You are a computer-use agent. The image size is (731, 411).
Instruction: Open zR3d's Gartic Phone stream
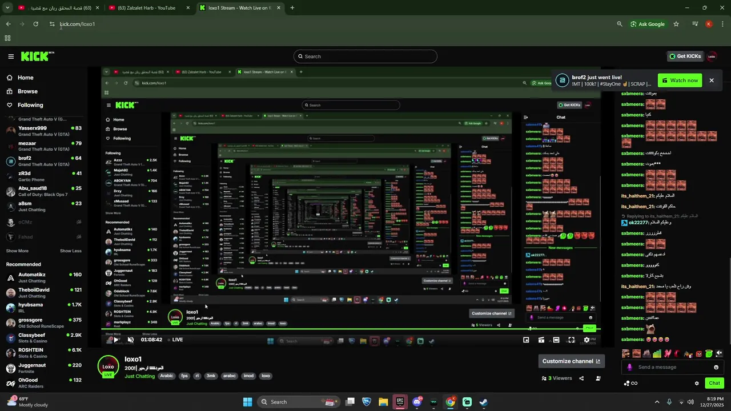tap(43, 176)
